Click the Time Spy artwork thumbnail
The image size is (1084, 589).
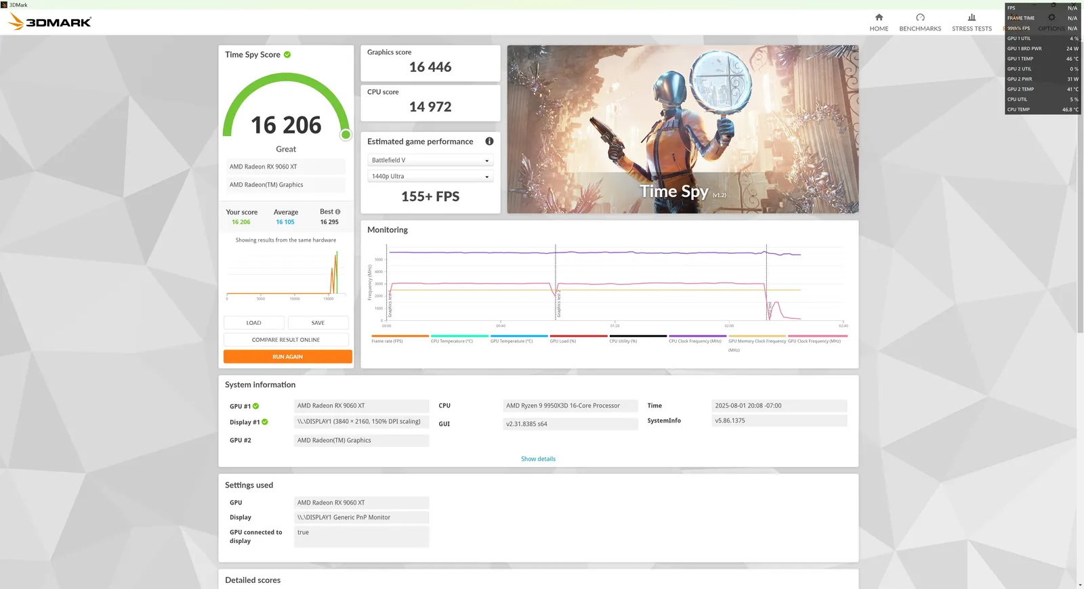(682, 129)
